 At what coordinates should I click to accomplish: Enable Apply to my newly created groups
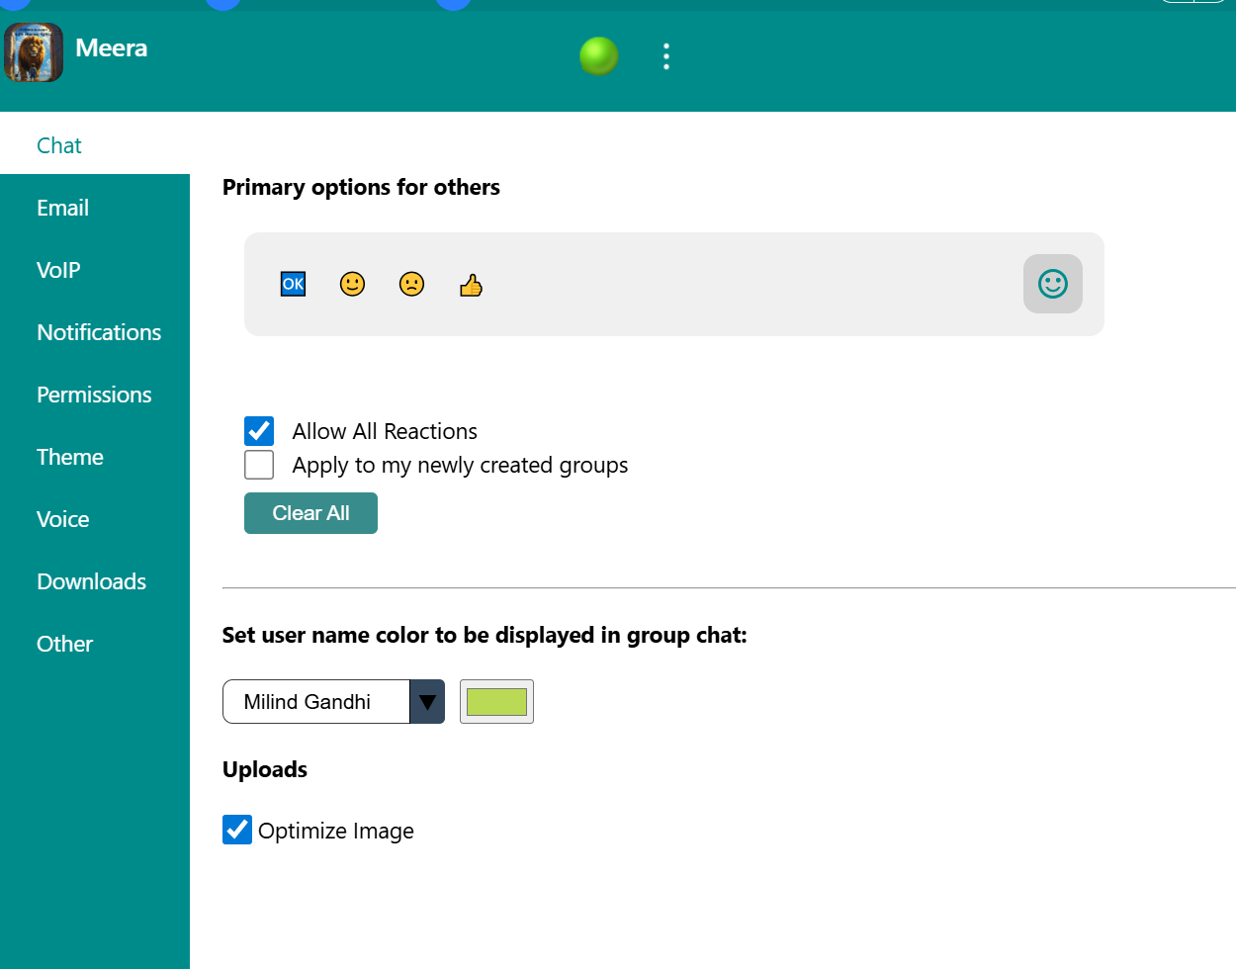[x=258, y=464]
